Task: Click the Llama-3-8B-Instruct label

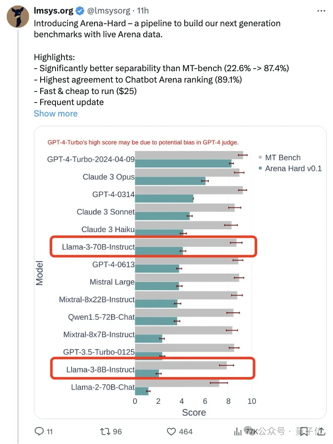Action: tap(100, 370)
